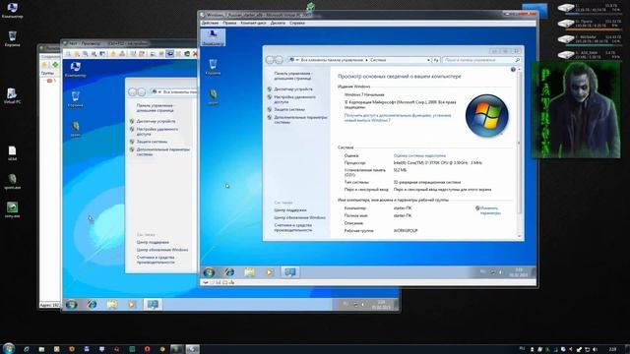This screenshot has height=354, width=630.
Task: Open Дополнительные параметры системы in Virtual PC window
Action: click(300, 120)
